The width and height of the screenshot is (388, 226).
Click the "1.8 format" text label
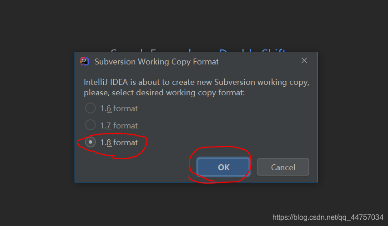(119, 142)
